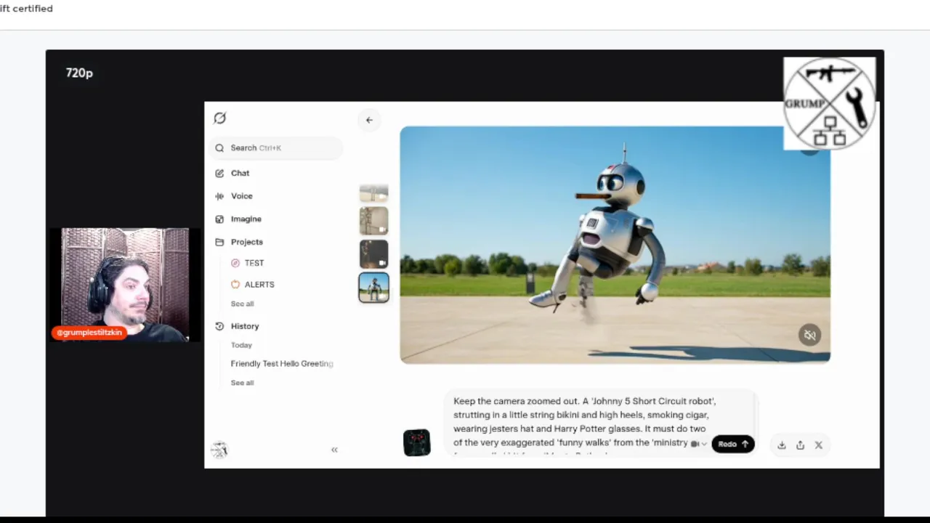Click the Today label in History
The image size is (930, 523).
tap(241, 345)
